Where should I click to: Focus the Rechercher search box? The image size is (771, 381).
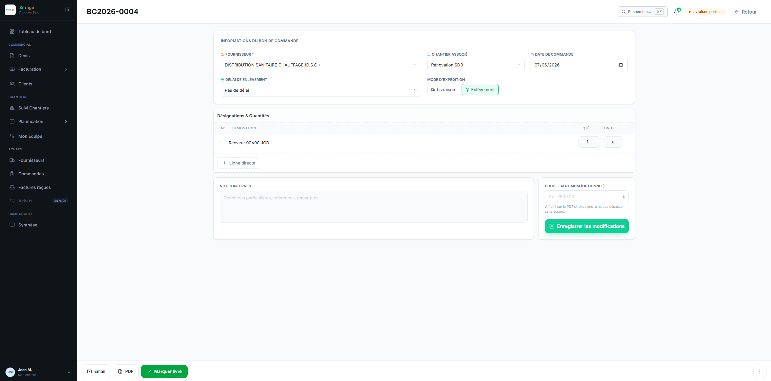[x=642, y=12]
